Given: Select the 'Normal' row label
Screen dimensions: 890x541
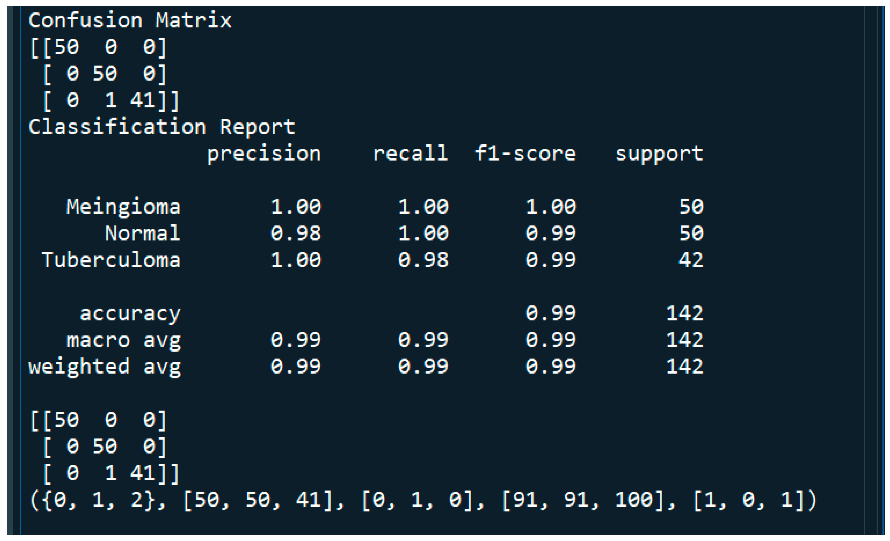Looking at the screenshot, I should (142, 234).
